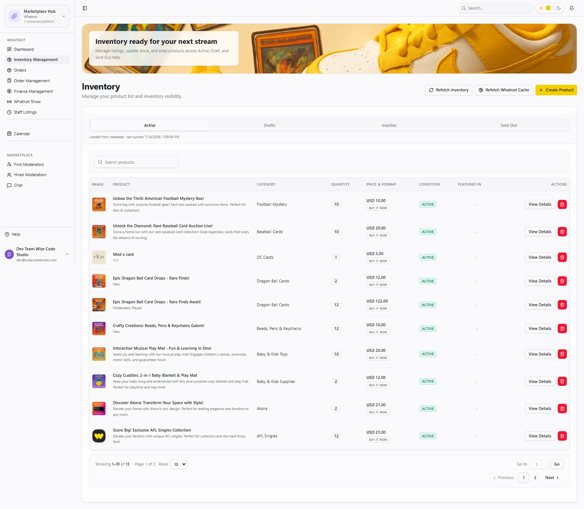Delete the Mod x card product
Viewport: 584px width, 509px height.
562,257
